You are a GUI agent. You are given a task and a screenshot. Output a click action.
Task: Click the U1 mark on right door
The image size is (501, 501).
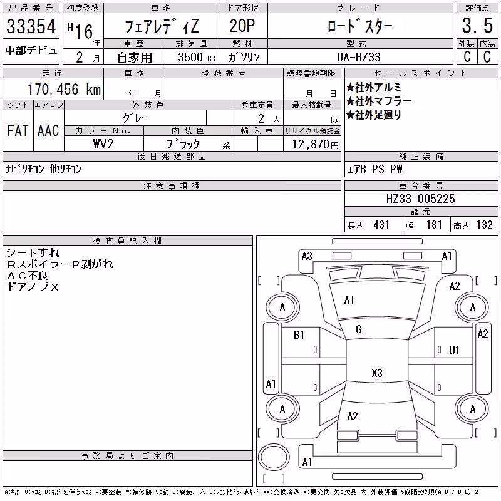point(454,351)
